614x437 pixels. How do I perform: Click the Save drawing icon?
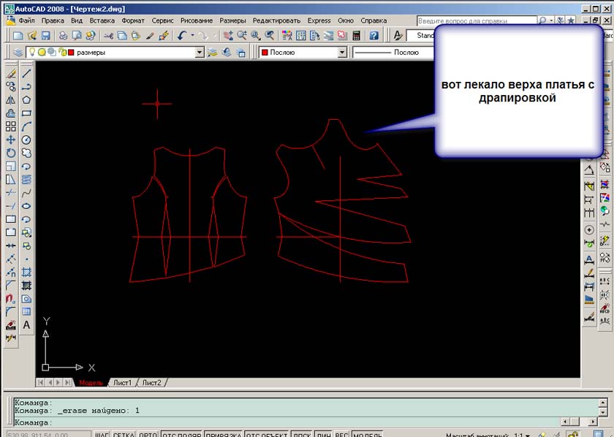[x=46, y=36]
